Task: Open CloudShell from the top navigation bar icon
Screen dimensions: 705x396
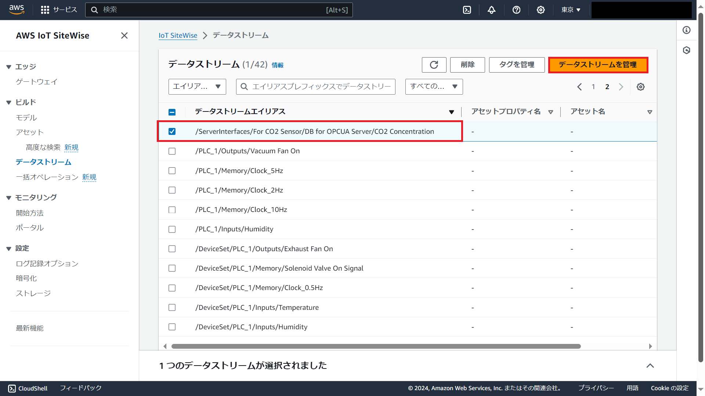Action: [x=467, y=10]
